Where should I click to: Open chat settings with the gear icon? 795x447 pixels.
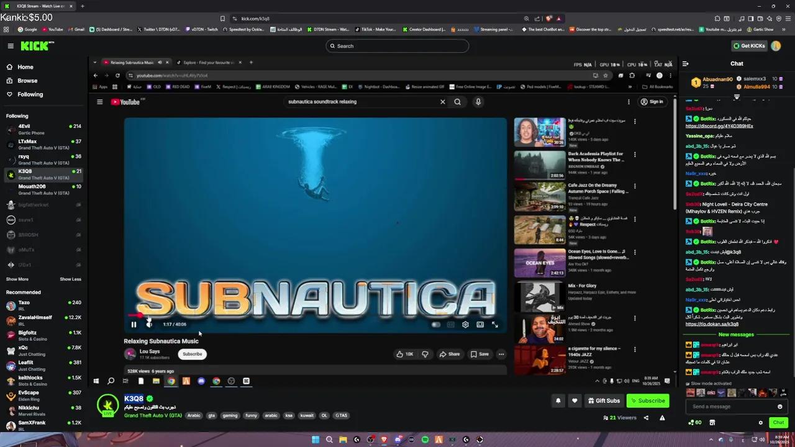760,422
